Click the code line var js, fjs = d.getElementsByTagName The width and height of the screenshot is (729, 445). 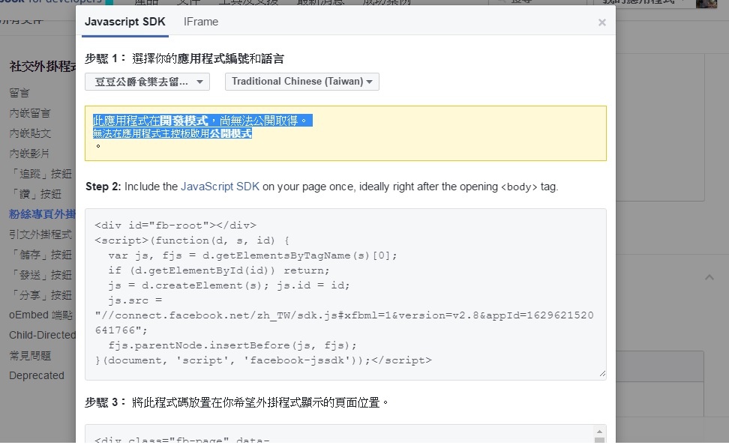click(253, 255)
